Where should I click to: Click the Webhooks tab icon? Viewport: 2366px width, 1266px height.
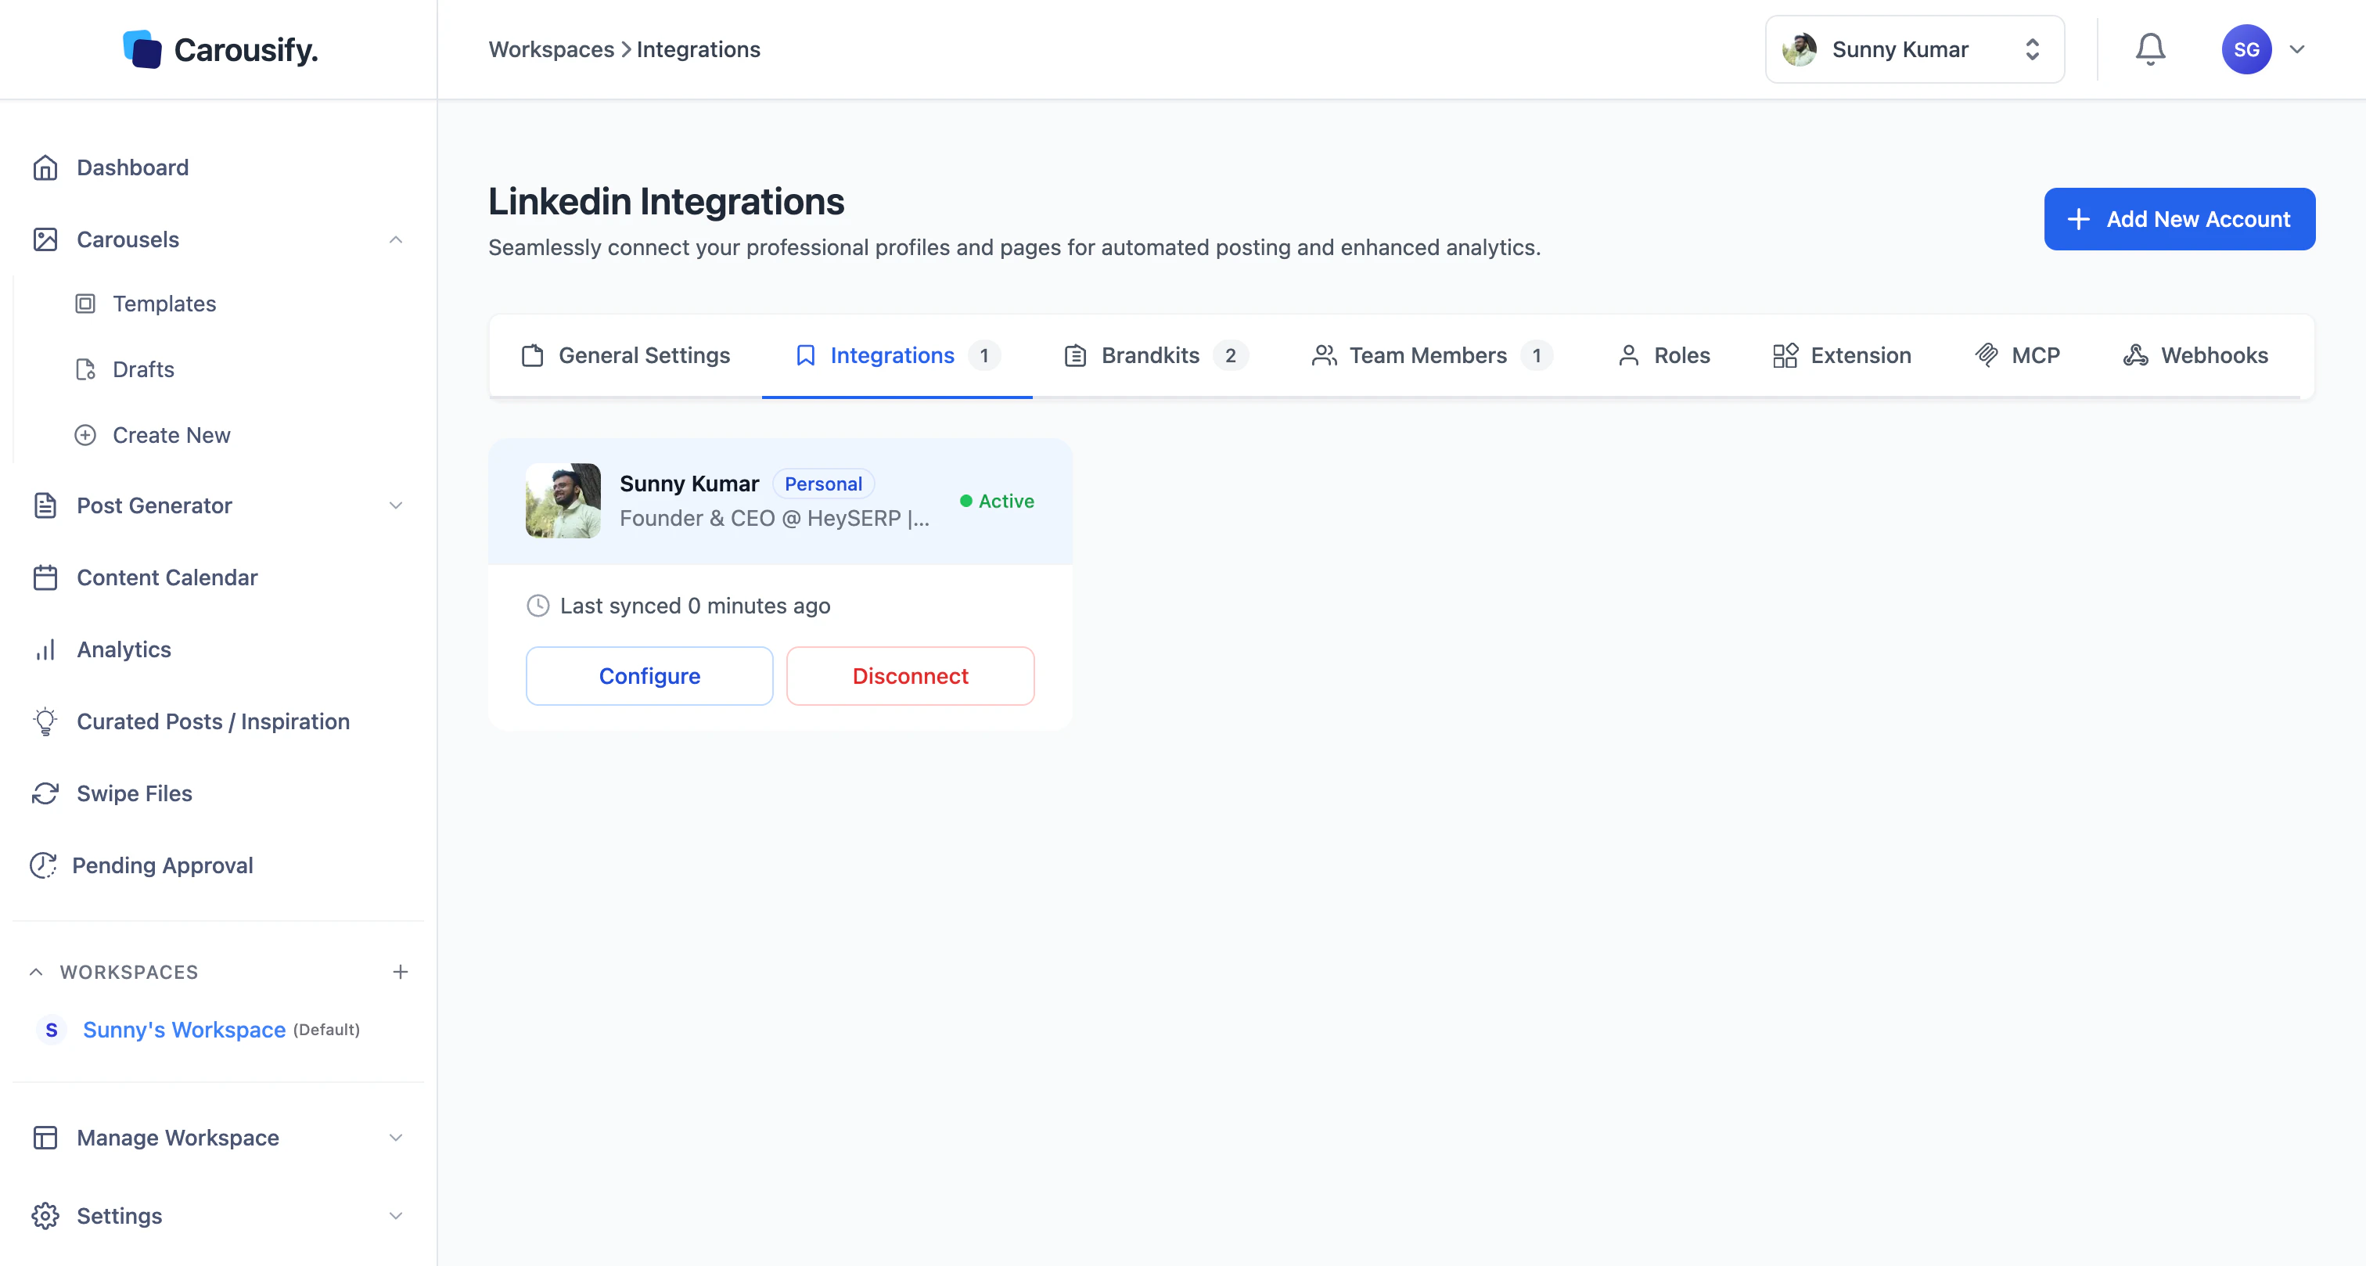[2135, 355]
